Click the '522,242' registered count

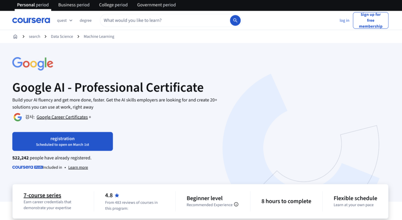tap(20, 158)
